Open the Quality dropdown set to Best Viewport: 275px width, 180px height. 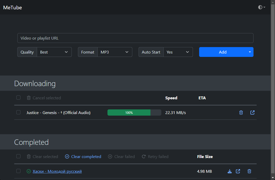54,52
